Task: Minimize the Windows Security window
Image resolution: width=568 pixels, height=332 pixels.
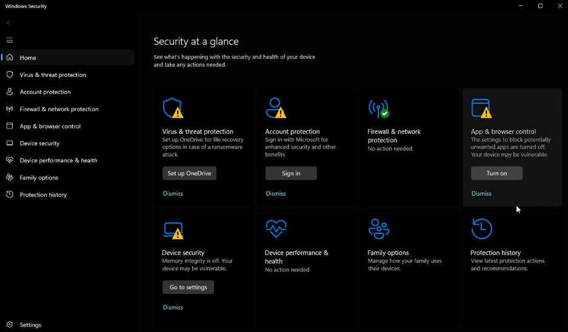Action: point(521,6)
